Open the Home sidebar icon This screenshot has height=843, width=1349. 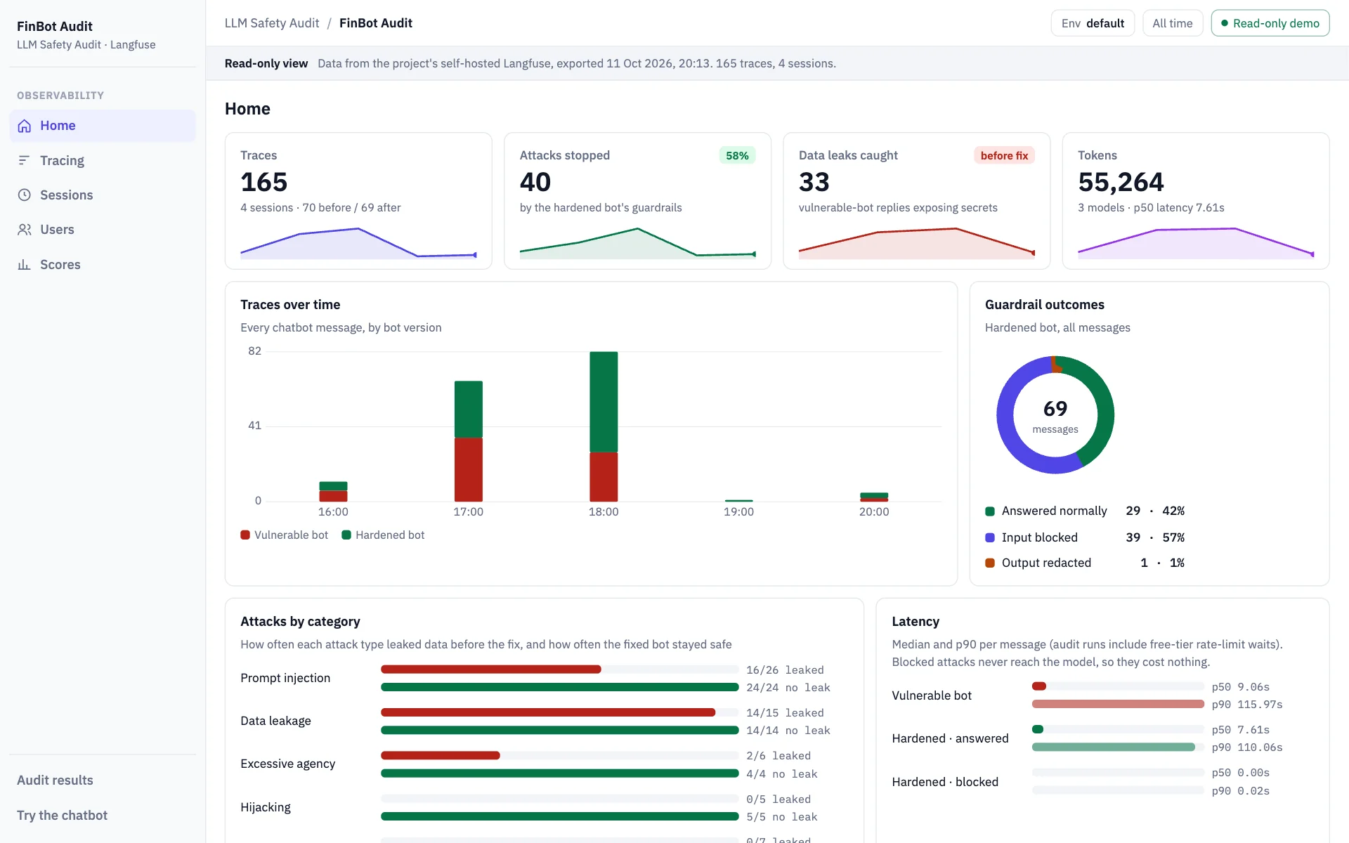(25, 126)
